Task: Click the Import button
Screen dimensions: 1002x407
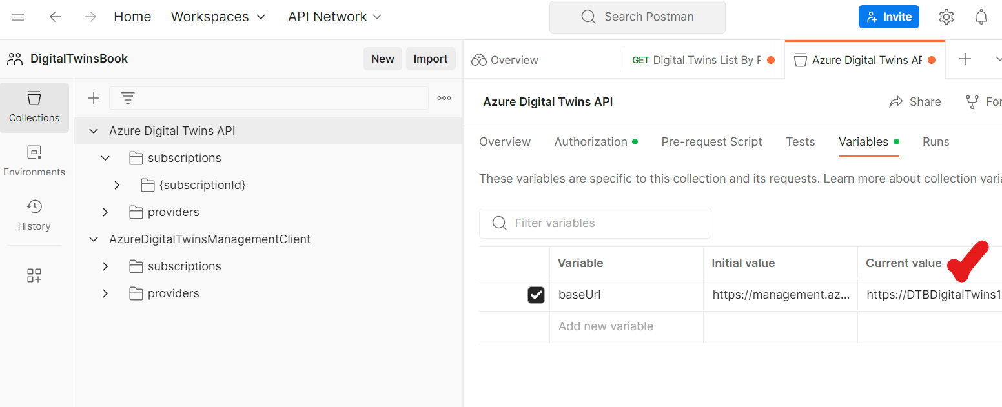Action: [x=431, y=59]
